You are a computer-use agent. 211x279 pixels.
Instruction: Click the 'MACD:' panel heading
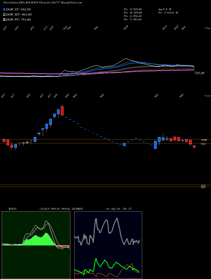coord(12,208)
